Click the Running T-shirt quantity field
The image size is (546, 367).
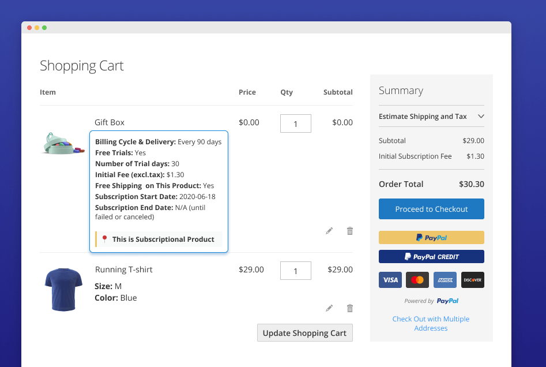tap(295, 271)
